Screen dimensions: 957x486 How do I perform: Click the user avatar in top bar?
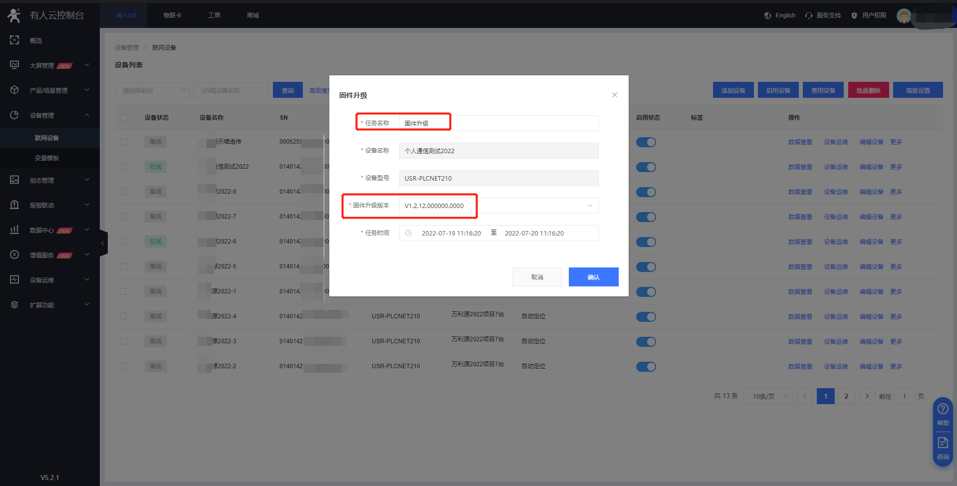coord(904,16)
